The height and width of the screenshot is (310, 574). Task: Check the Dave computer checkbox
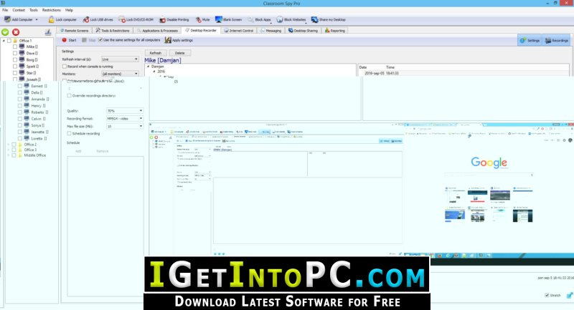pyautogui.click(x=15, y=53)
